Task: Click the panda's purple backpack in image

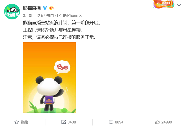Action: pos(49,100)
